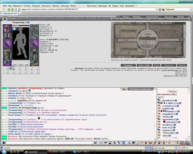Click the Зал воинов2 room on map
The height and width of the screenshot is (154, 193).
167,49
